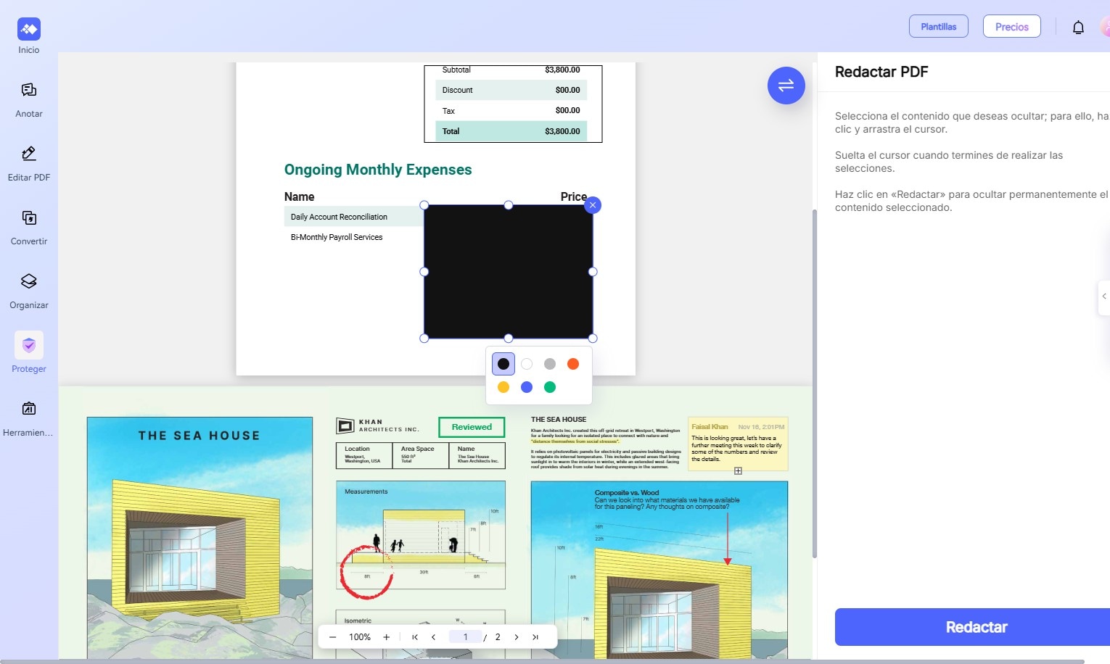Open the Anotar annotation tool
The width and height of the screenshot is (1110, 664).
(x=29, y=99)
